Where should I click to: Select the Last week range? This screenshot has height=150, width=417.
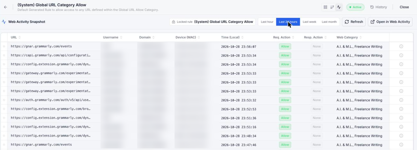pos(309,22)
